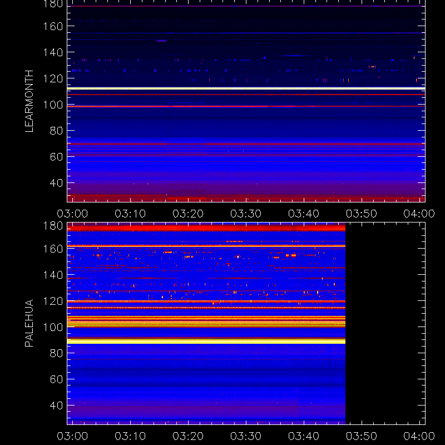The height and width of the screenshot is (445, 445).
Task: Select the 120 tick label on PALEHUA plot
Action: pyautogui.click(x=53, y=301)
